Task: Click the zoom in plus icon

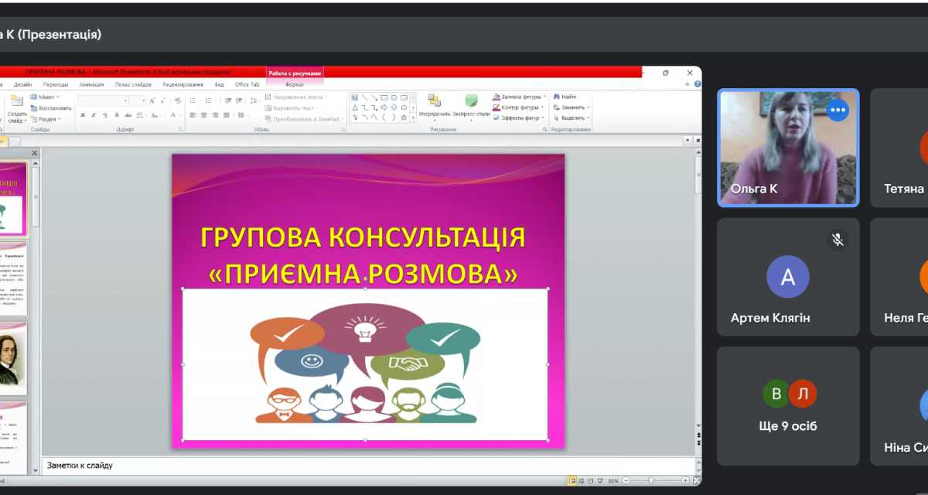Action: pyautogui.click(x=685, y=480)
